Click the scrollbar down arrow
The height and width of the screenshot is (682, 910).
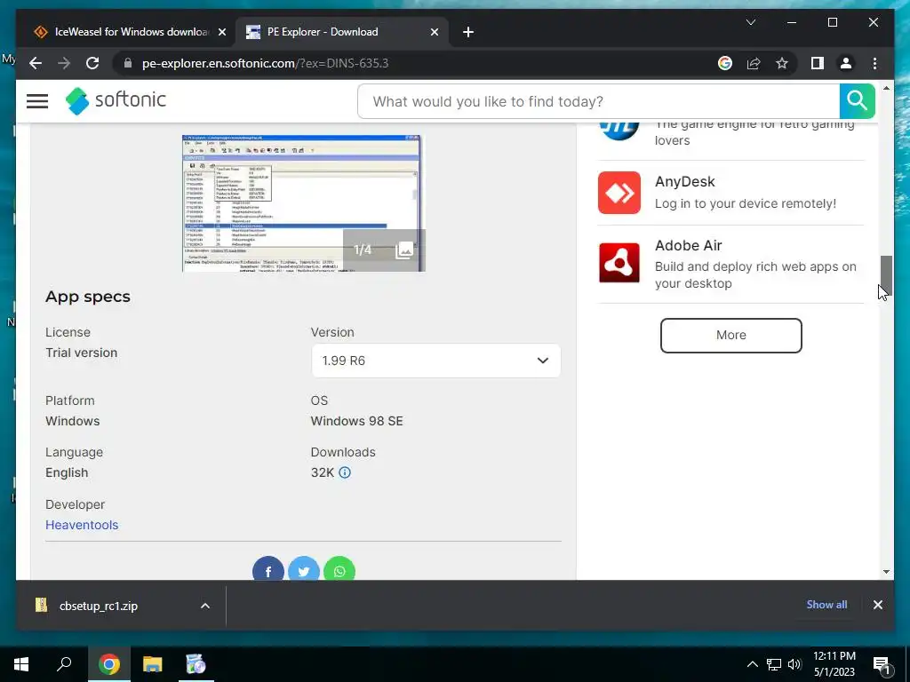tap(886, 572)
